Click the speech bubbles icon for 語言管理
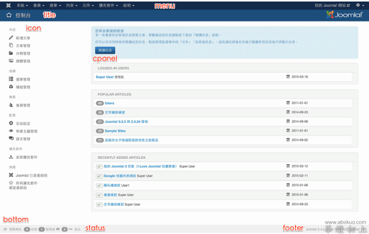 [x=11, y=139]
